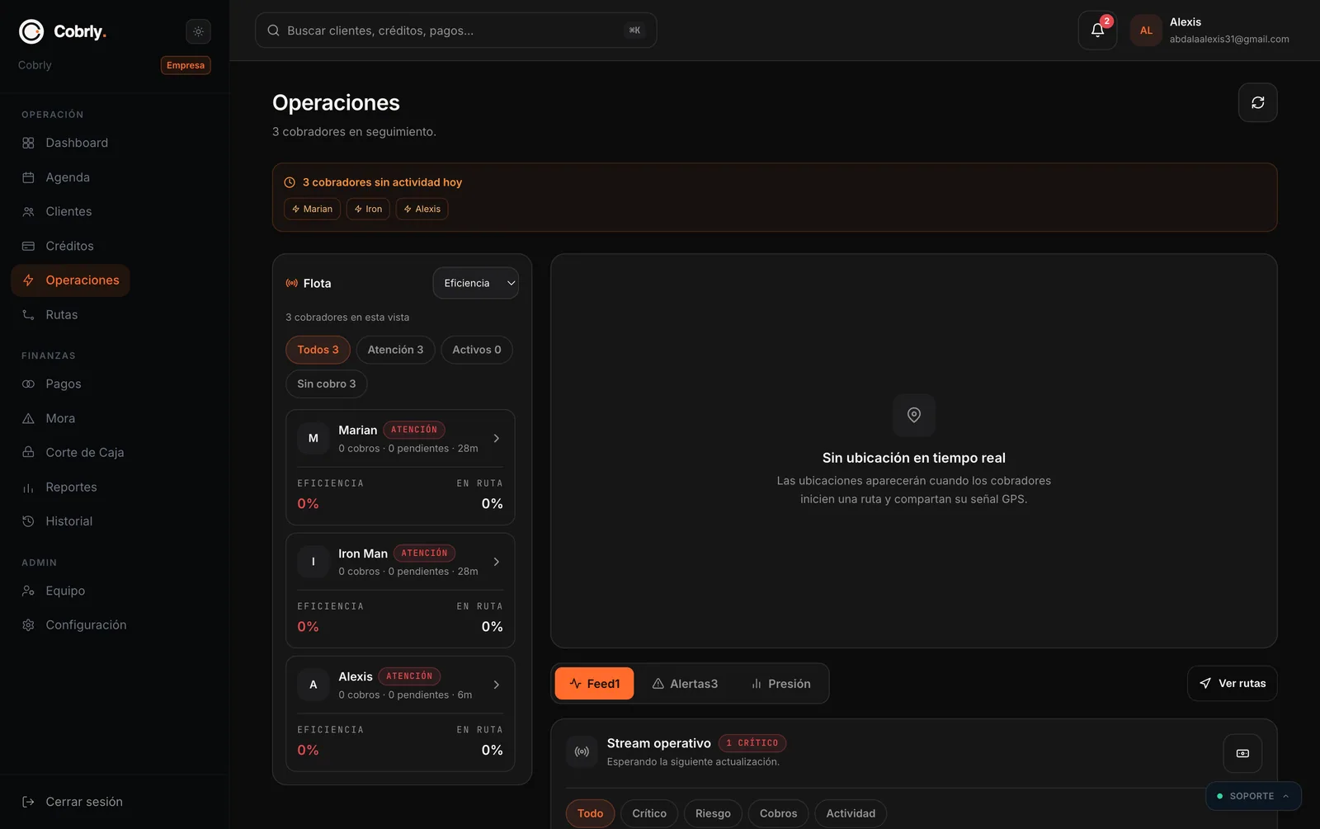Click the Stream operativo right-side icon button
The height and width of the screenshot is (829, 1320).
point(1242,753)
